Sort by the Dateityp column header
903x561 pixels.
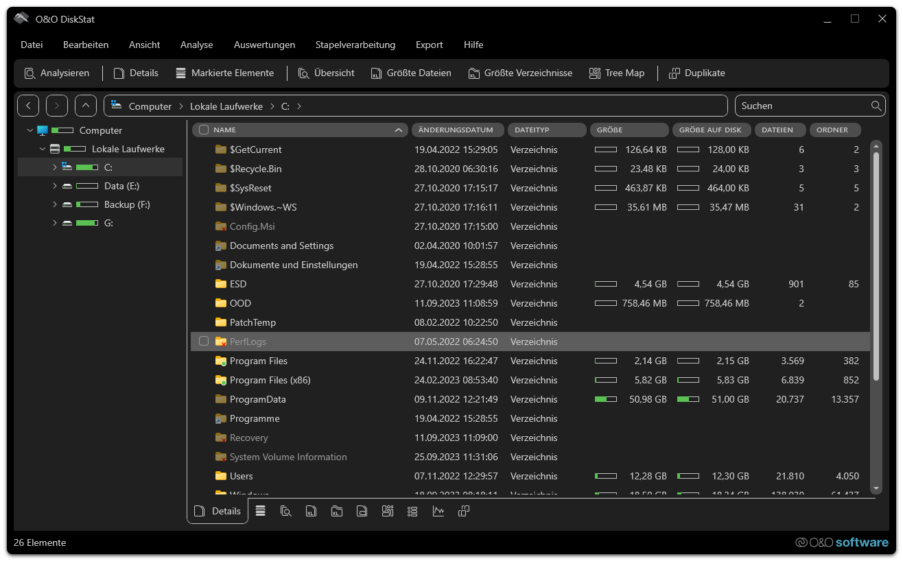547,130
